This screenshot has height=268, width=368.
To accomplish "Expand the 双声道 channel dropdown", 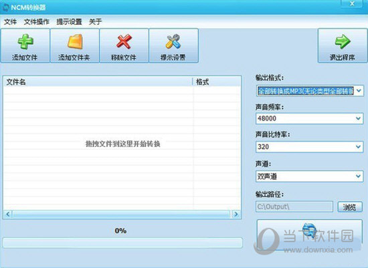I will click(359, 176).
